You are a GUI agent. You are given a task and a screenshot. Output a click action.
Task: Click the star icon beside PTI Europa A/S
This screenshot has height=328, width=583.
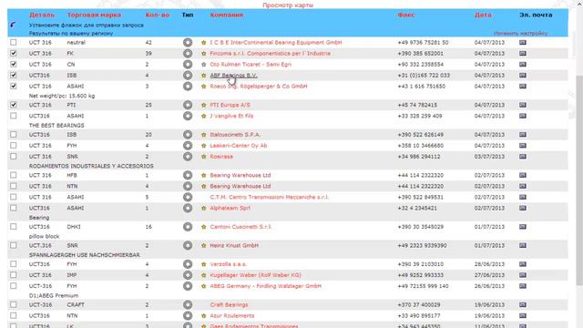pos(203,105)
